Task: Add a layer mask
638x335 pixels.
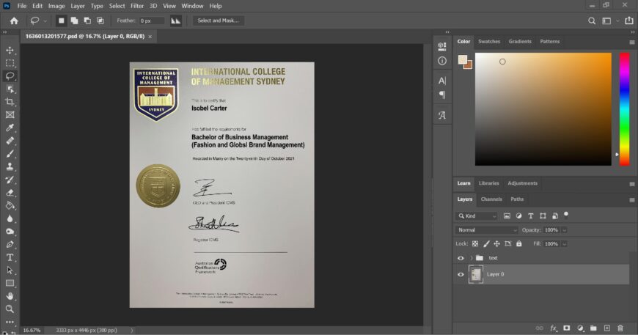Action: [x=566, y=328]
